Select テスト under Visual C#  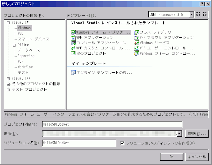click(23, 72)
